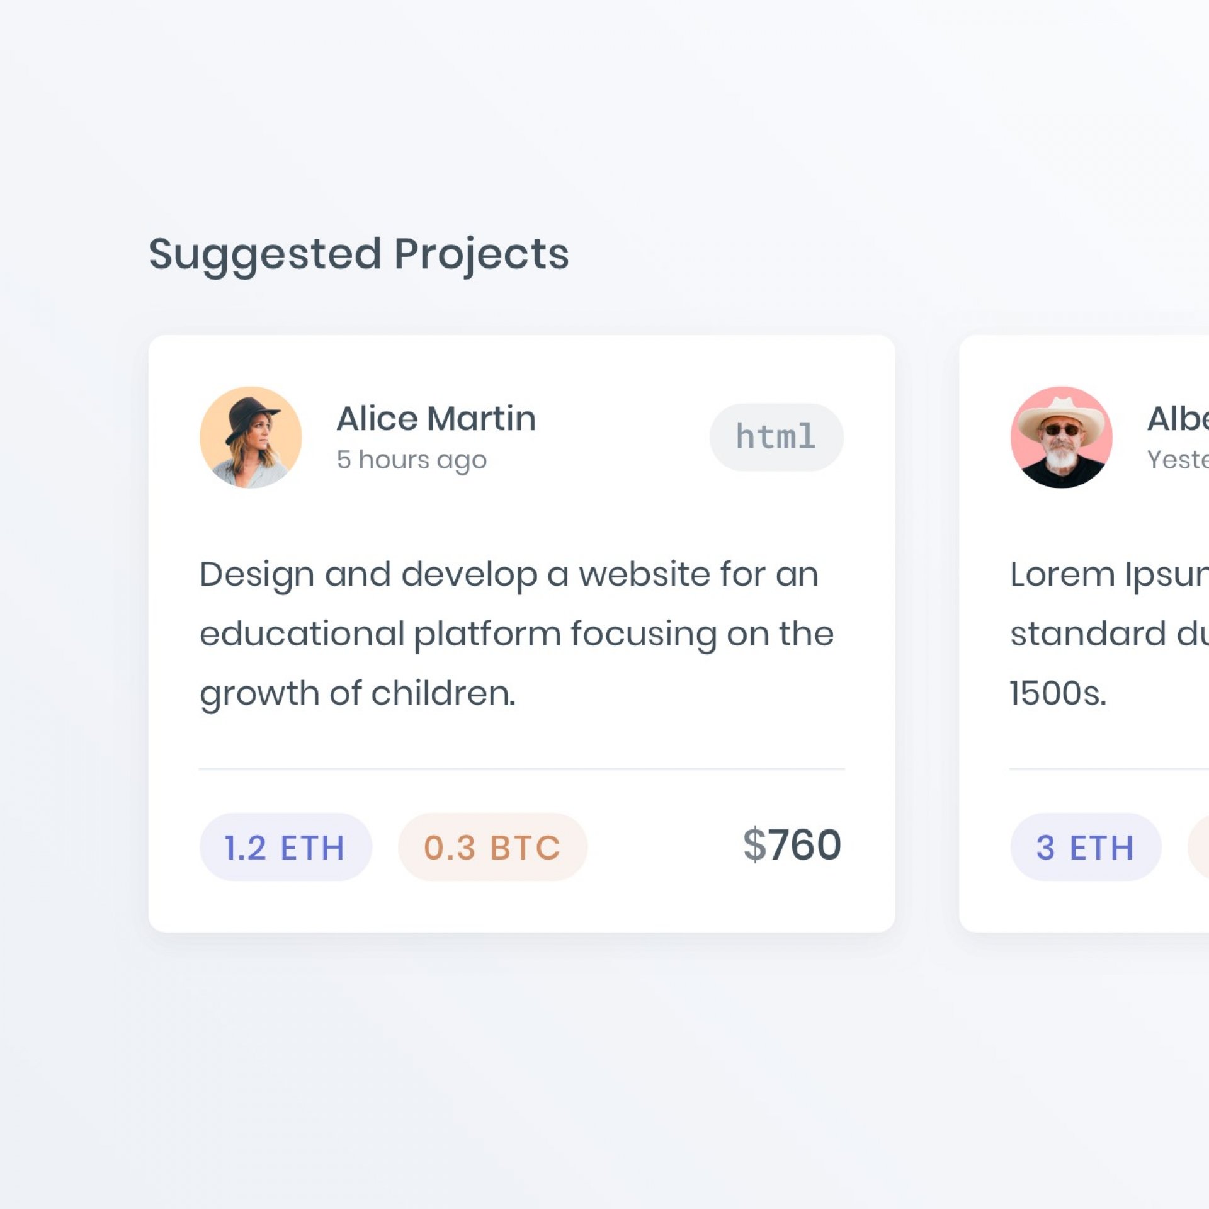This screenshot has height=1209, width=1209.
Task: Open Alice Martin's profile photo
Action: (x=251, y=437)
